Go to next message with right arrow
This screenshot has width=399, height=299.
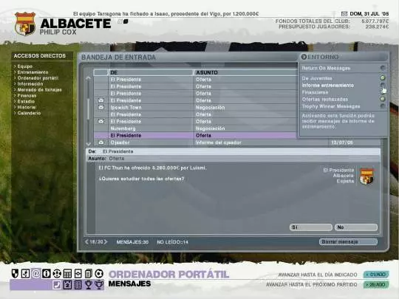[106, 242]
